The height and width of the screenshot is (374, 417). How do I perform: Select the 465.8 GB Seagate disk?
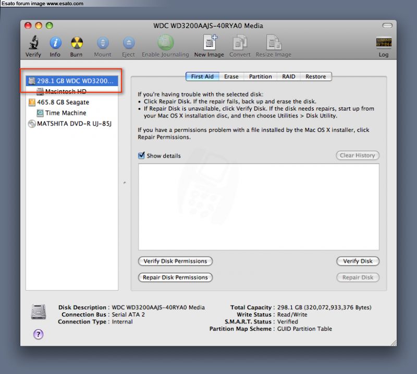(72, 102)
